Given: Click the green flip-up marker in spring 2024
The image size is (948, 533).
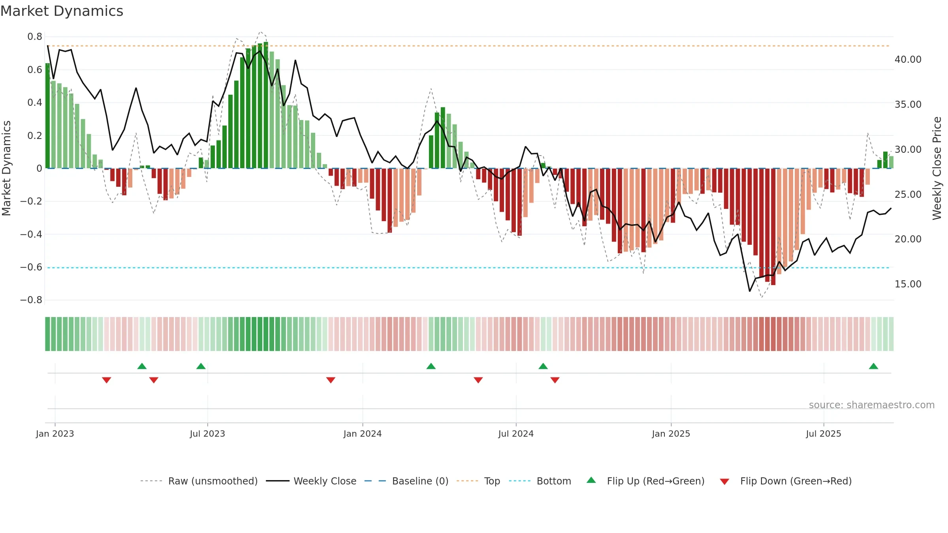Looking at the screenshot, I should 431,366.
